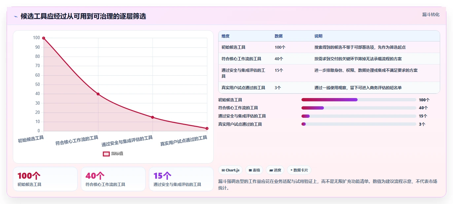Click the 初始候选工具 progress bar
The height and width of the screenshot is (204, 453).
359,100
